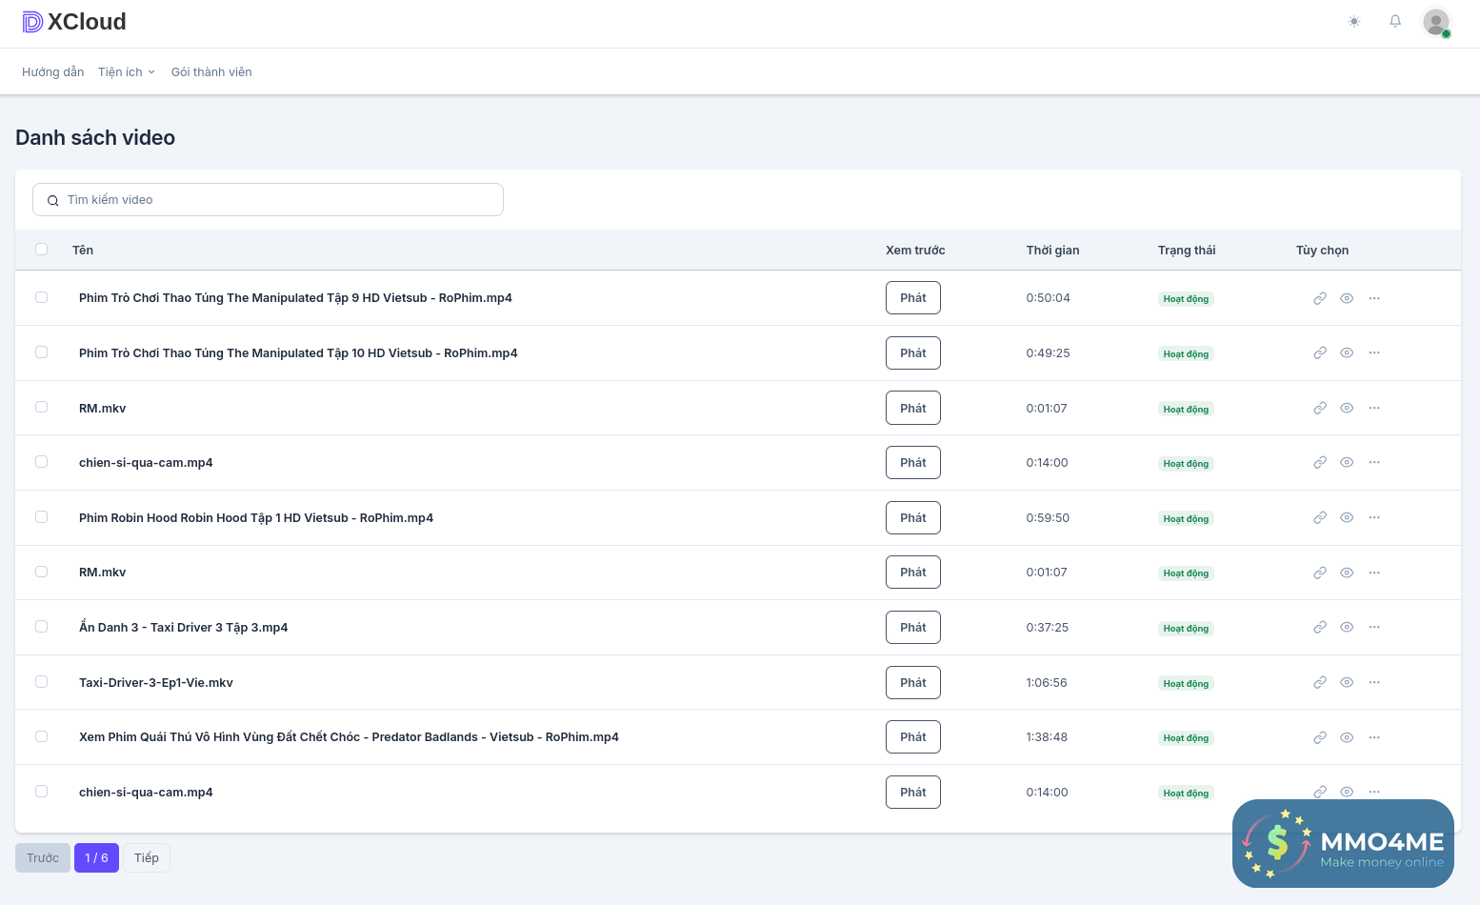Click the XCloud logo
1480x905 pixels.
click(74, 22)
